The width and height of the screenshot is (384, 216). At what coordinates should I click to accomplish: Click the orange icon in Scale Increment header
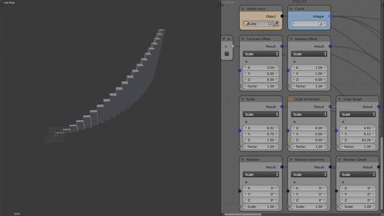(291, 99)
